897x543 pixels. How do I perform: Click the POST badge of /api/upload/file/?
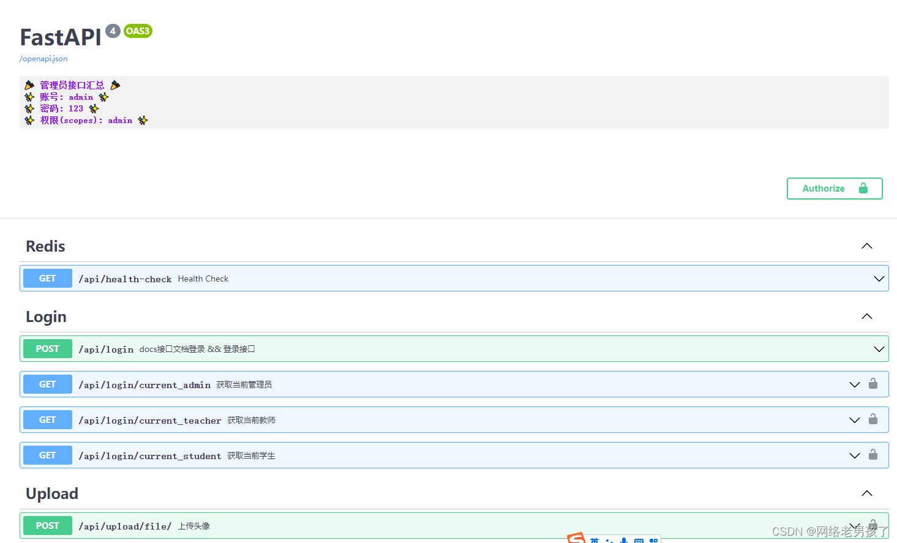pos(48,526)
